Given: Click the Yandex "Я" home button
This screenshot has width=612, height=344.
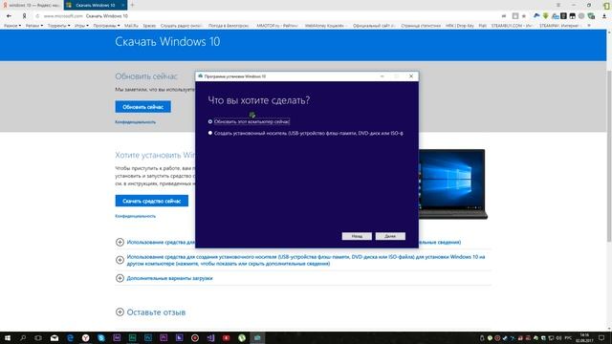Looking at the screenshot, I should pos(24,16).
